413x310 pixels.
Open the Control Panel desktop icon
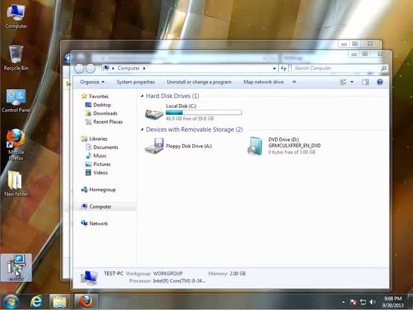[15, 101]
